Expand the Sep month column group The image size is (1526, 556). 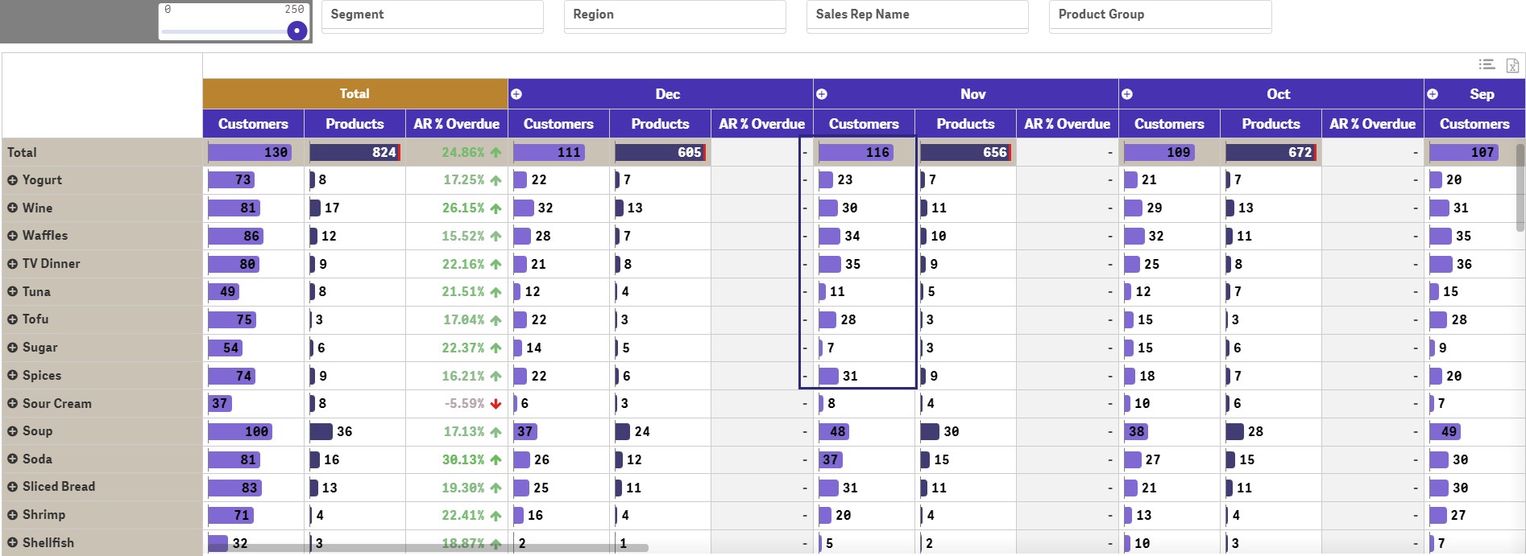[1433, 94]
